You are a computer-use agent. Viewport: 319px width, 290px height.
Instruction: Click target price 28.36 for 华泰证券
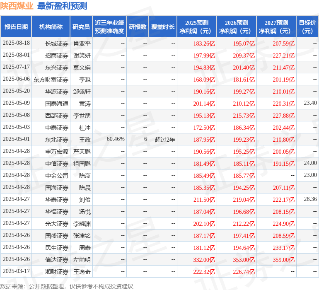pos(310,199)
